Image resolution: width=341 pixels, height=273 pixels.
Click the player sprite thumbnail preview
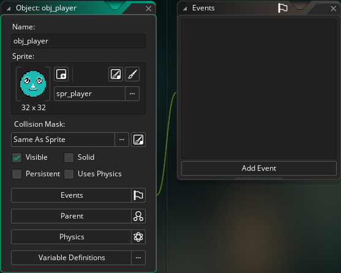pyautogui.click(x=33, y=84)
